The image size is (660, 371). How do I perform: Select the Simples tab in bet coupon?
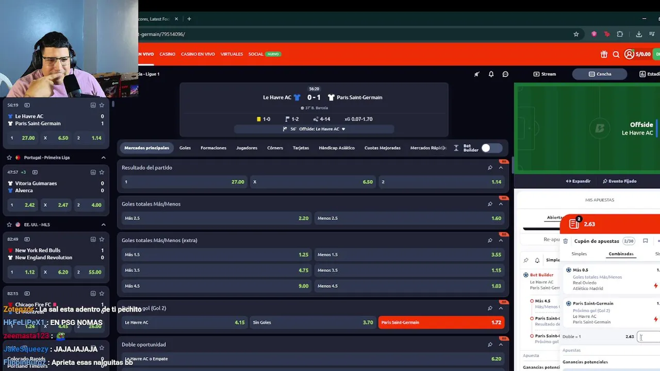point(579,254)
